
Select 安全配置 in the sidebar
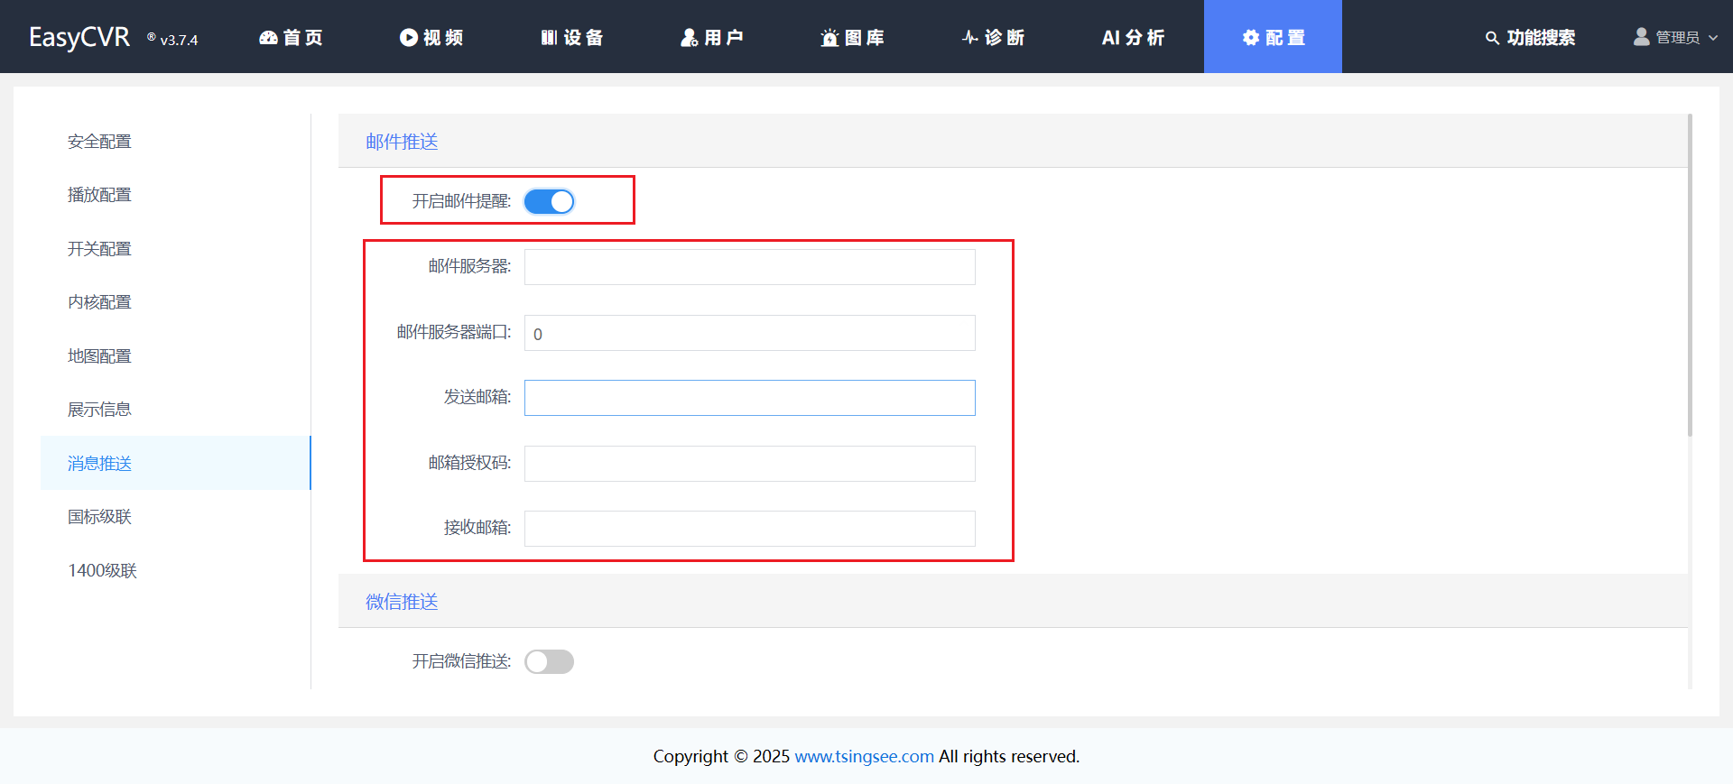(x=99, y=142)
